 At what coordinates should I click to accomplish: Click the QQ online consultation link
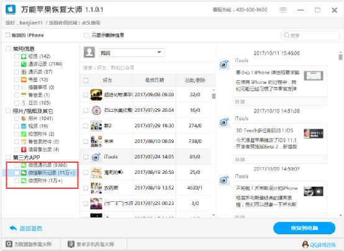coord(322,244)
